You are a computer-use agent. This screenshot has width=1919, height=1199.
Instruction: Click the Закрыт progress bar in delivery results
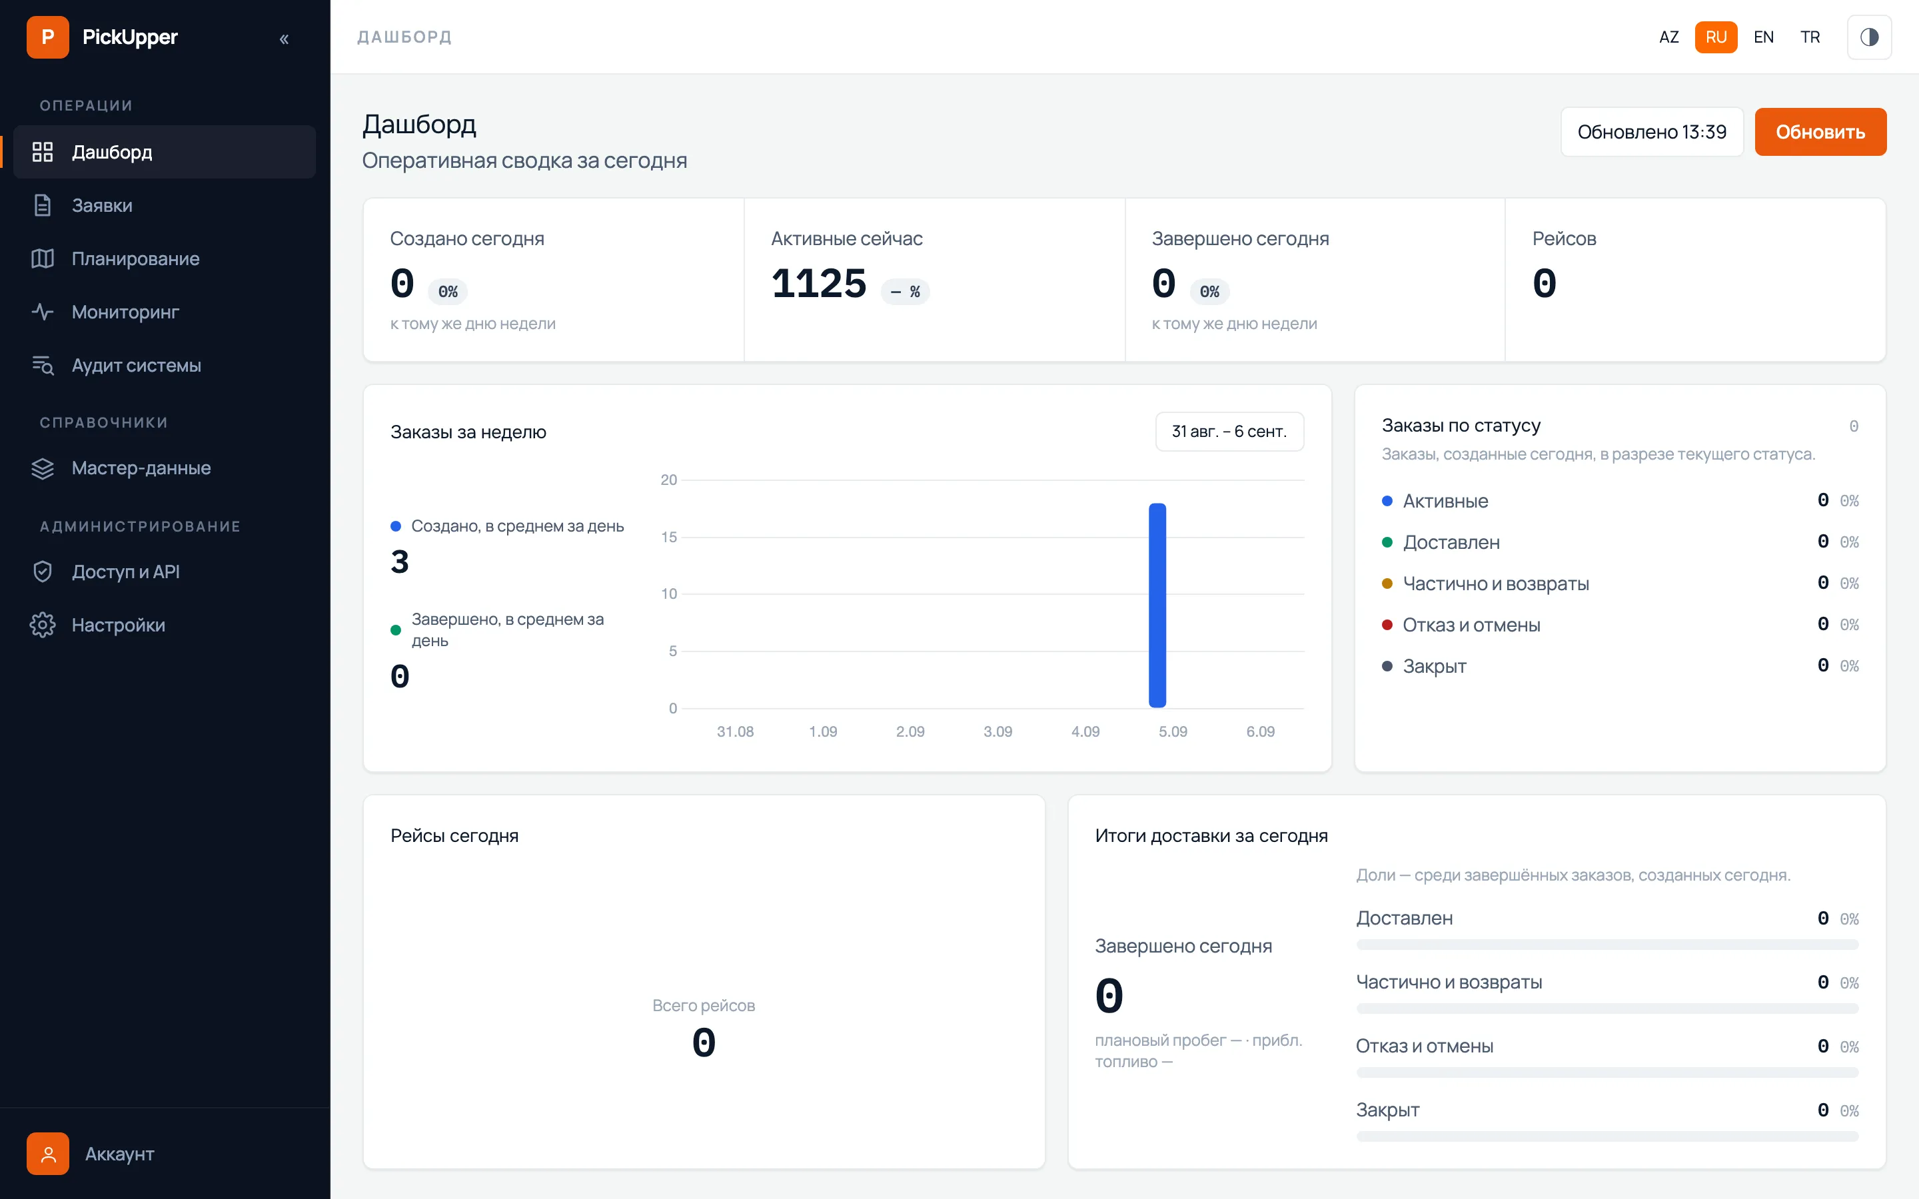(1607, 1136)
